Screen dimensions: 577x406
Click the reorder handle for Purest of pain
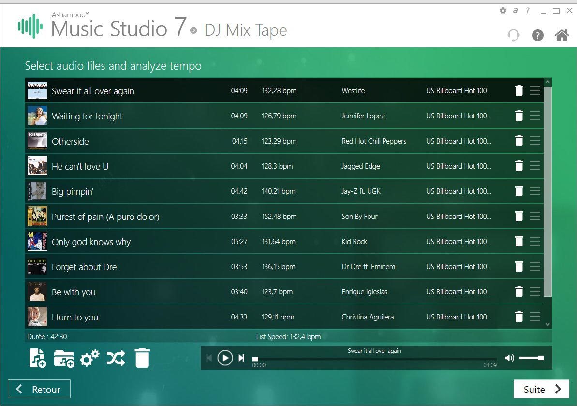point(535,216)
